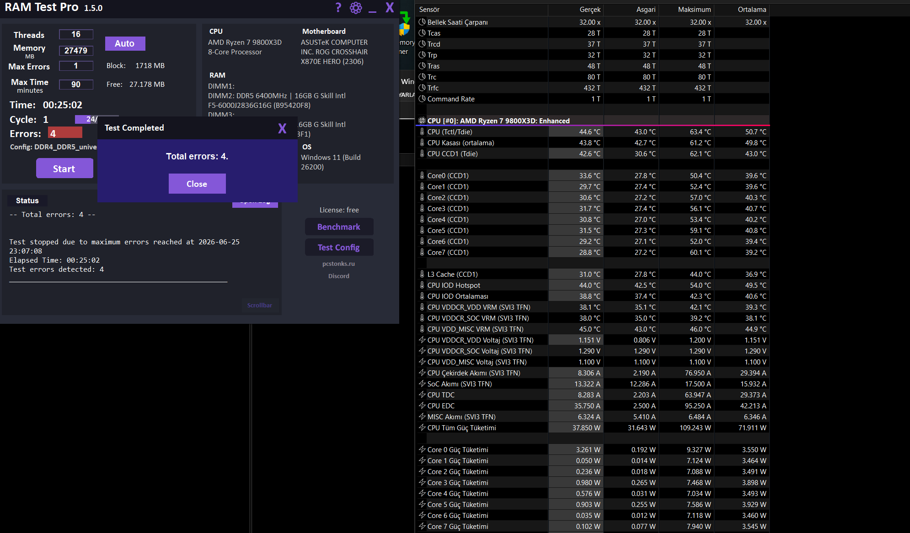Select the MISC Akımı lightning icon

(x=422, y=417)
